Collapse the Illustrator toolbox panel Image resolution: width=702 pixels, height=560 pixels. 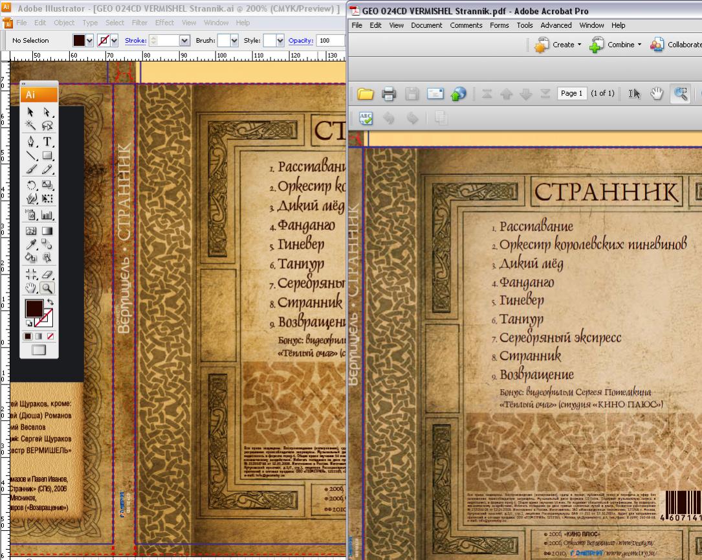point(24,84)
